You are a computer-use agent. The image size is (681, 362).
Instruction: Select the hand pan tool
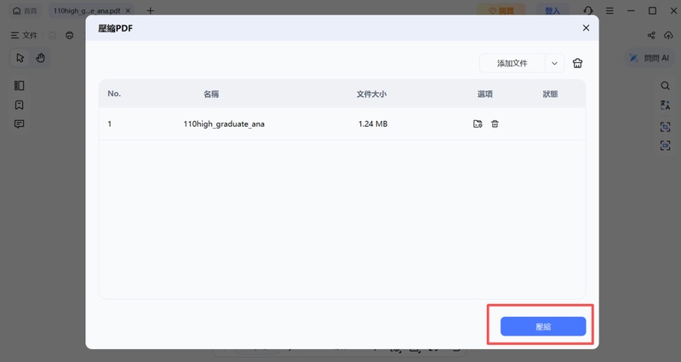pos(40,58)
